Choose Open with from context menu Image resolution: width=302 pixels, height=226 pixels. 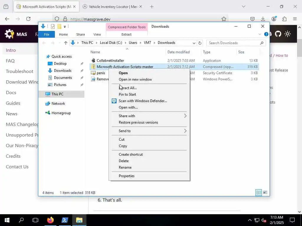(149, 107)
